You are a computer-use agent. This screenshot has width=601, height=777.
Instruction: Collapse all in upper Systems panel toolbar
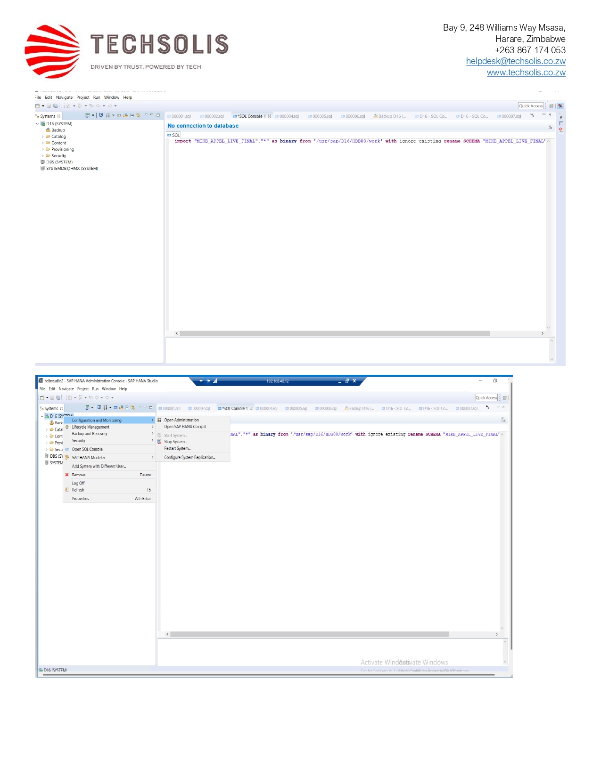pos(132,115)
